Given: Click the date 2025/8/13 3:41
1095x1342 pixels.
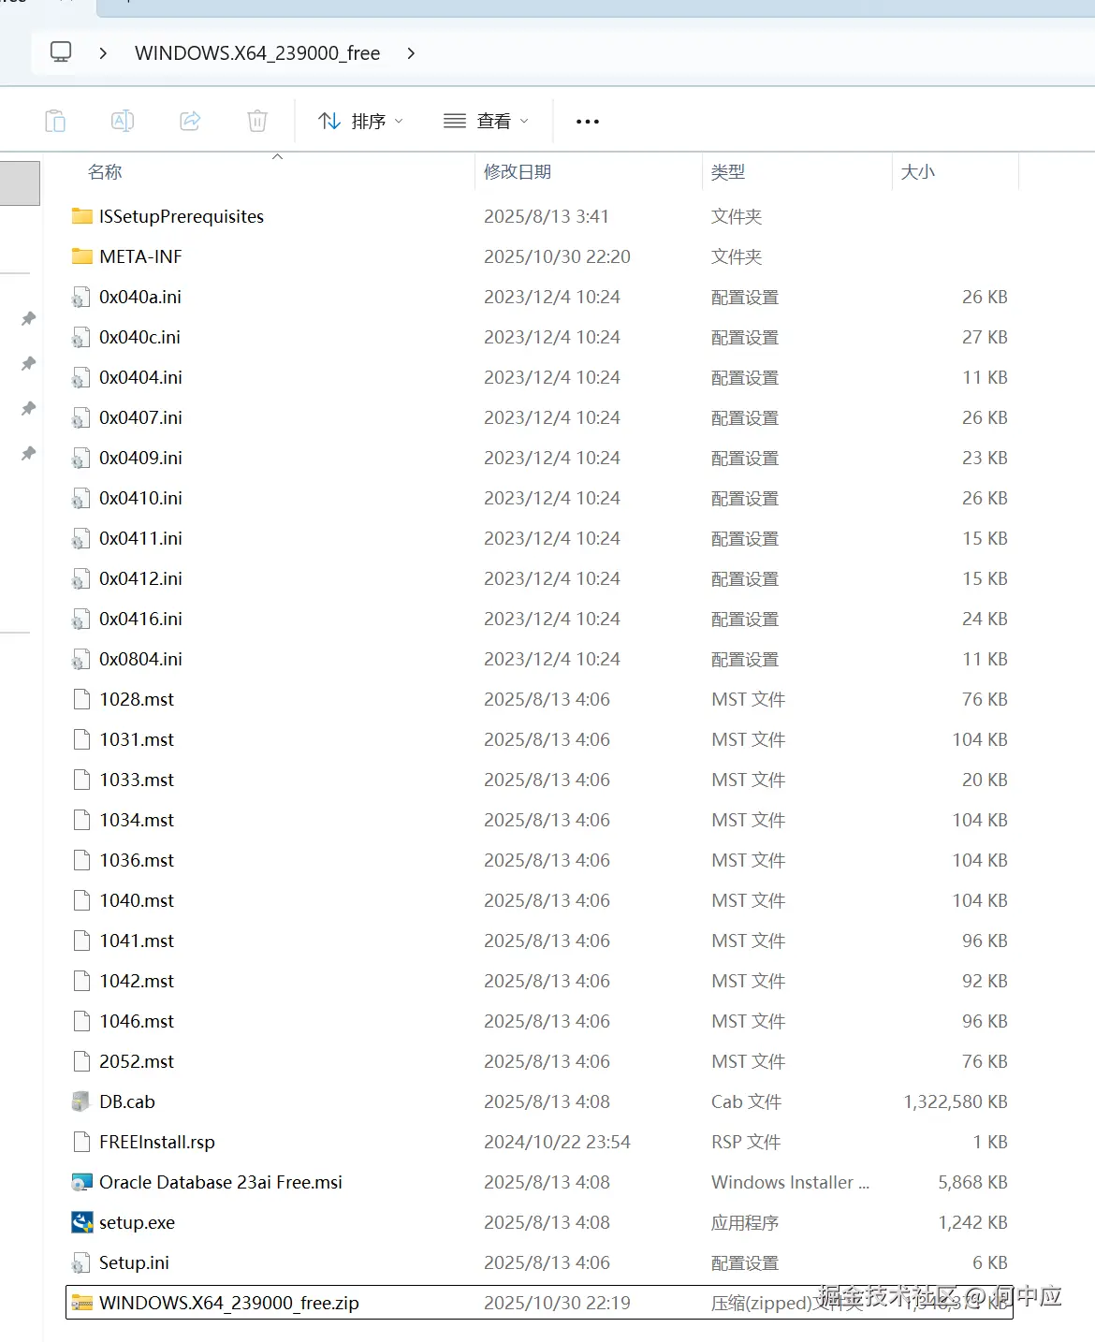Looking at the screenshot, I should pos(547,216).
